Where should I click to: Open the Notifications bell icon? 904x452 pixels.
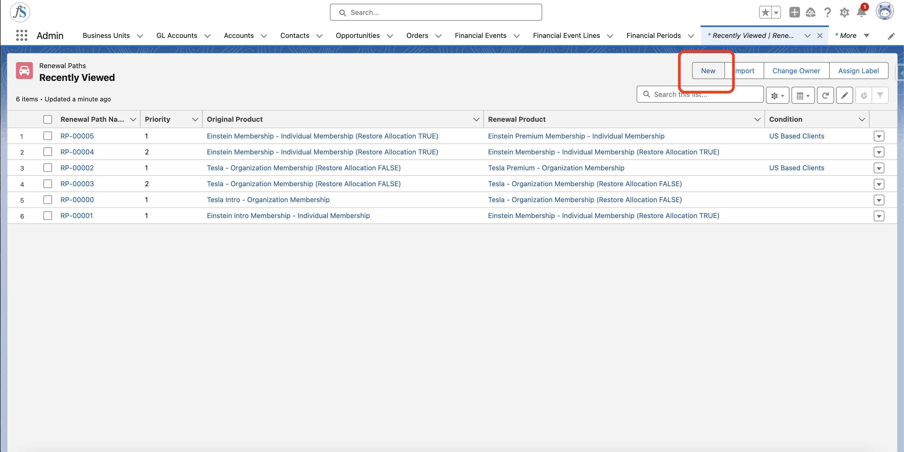pyautogui.click(x=861, y=13)
